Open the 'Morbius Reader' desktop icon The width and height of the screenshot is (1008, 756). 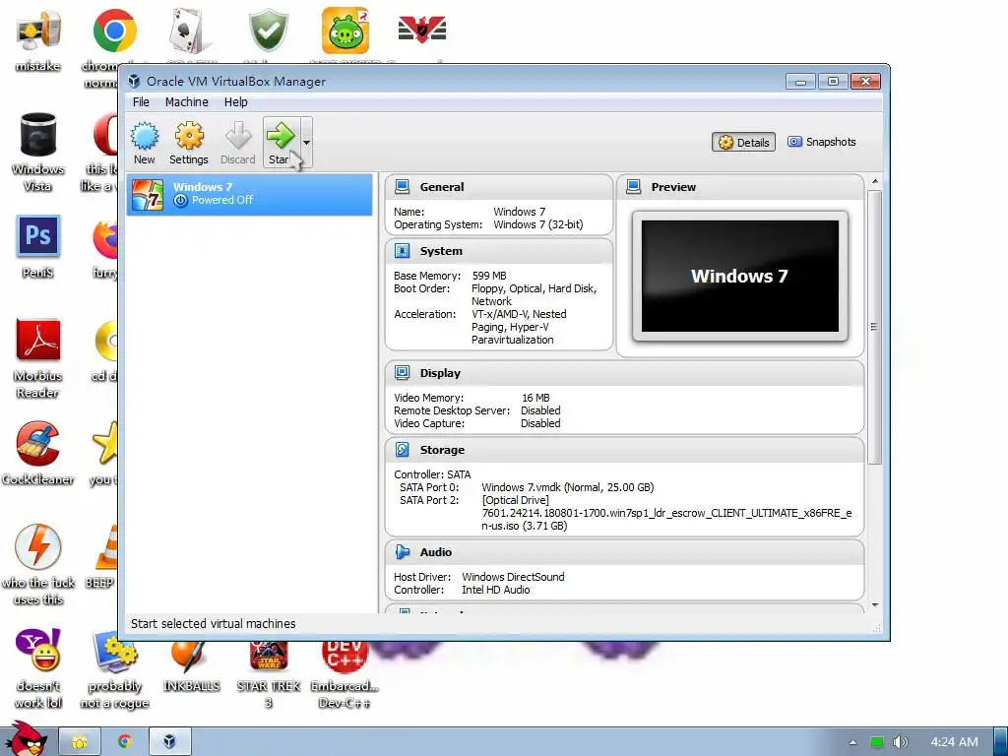click(x=38, y=358)
